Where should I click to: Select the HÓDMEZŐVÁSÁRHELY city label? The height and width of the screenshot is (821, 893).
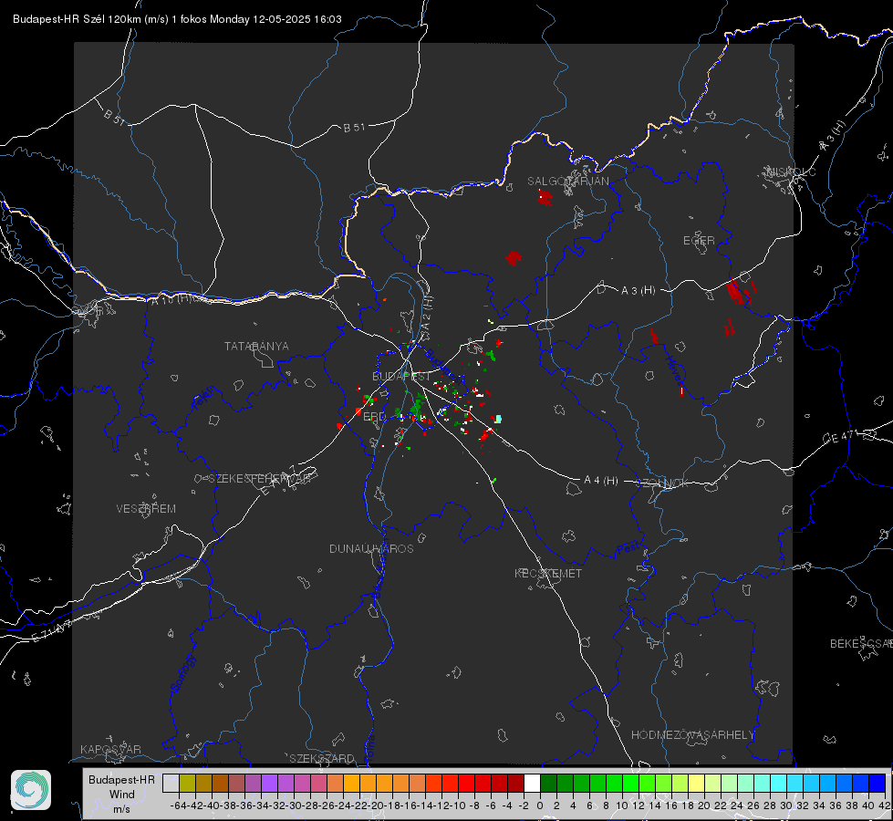[x=692, y=735]
